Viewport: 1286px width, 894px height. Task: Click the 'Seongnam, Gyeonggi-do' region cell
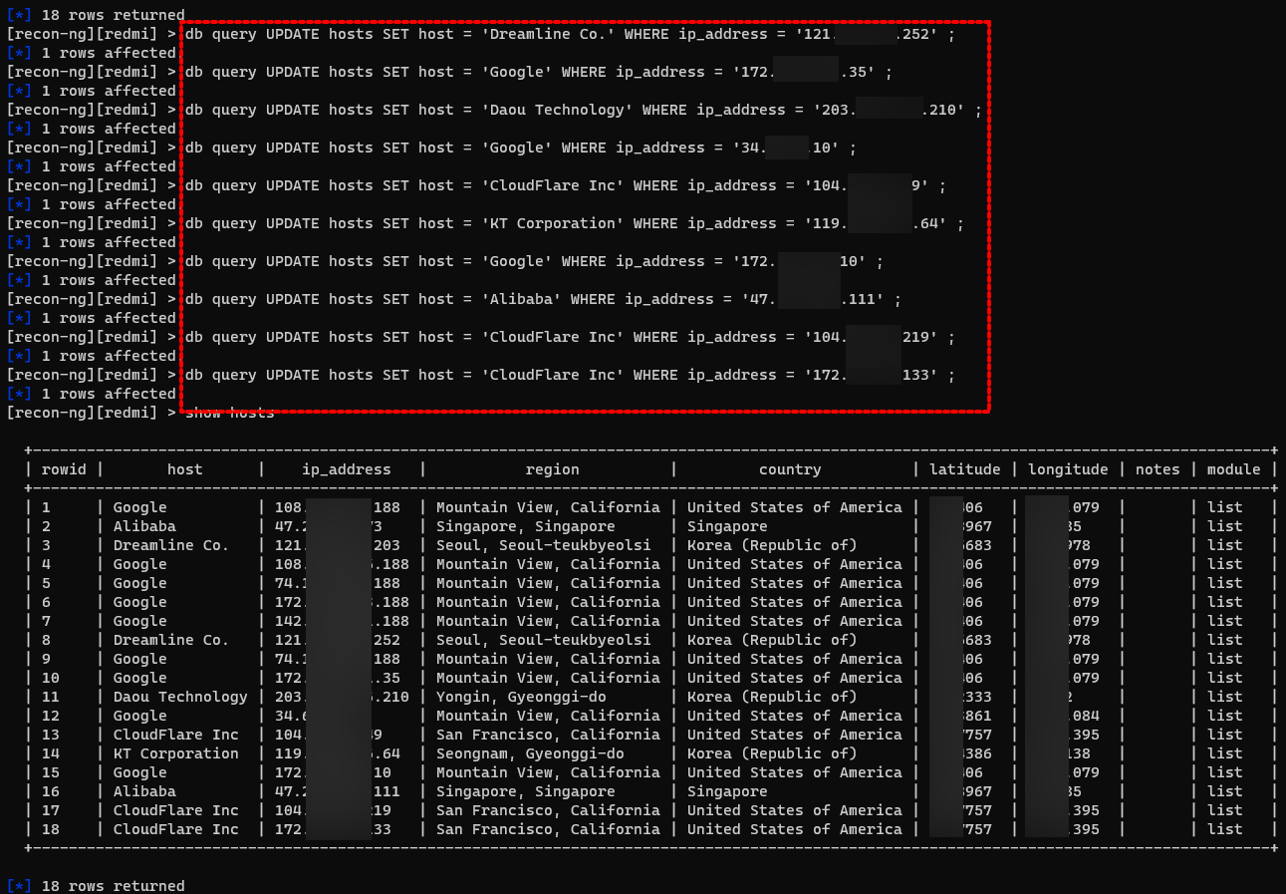[530, 753]
